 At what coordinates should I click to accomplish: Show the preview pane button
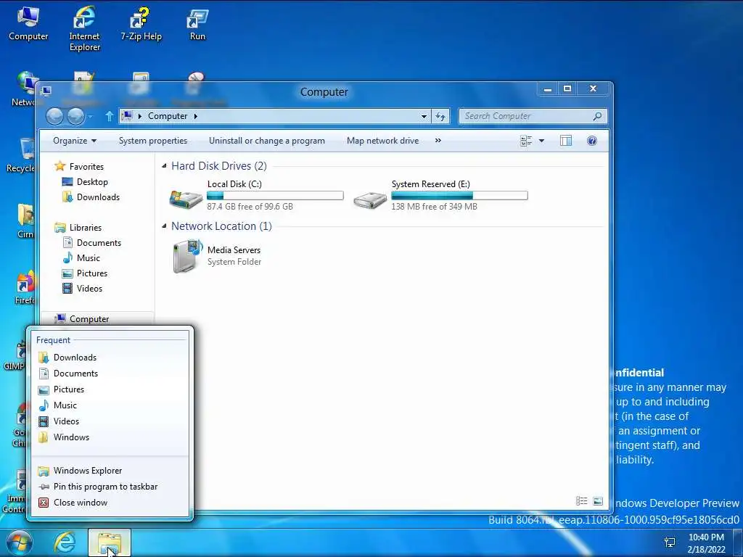pyautogui.click(x=566, y=141)
